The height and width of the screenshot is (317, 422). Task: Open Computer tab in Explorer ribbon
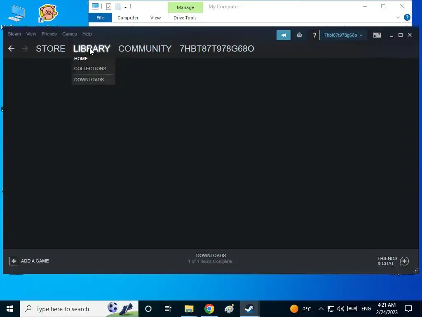tap(128, 18)
